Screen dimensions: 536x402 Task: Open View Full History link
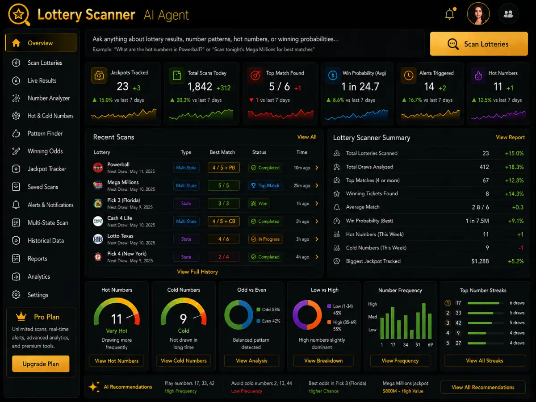coord(197,272)
